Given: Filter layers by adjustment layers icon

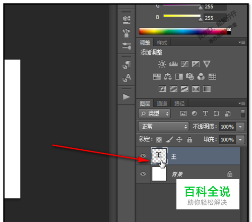Looking at the screenshot, I should (194, 114).
